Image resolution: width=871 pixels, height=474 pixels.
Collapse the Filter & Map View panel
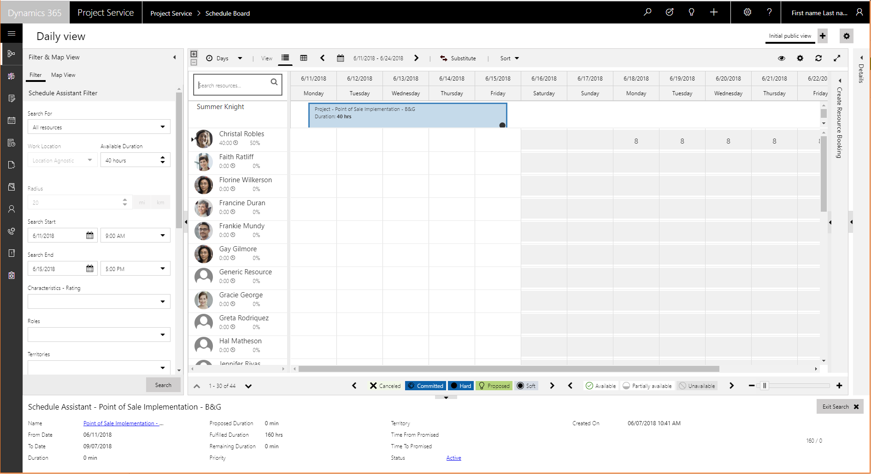click(175, 58)
